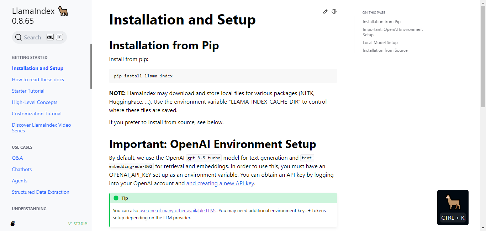
Task: Jump to 'Installation from Pip' in page outline
Action: tap(382, 22)
